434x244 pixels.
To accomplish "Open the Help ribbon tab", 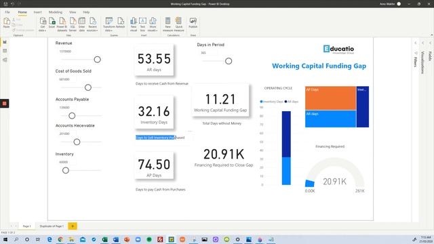I will coord(86,12).
